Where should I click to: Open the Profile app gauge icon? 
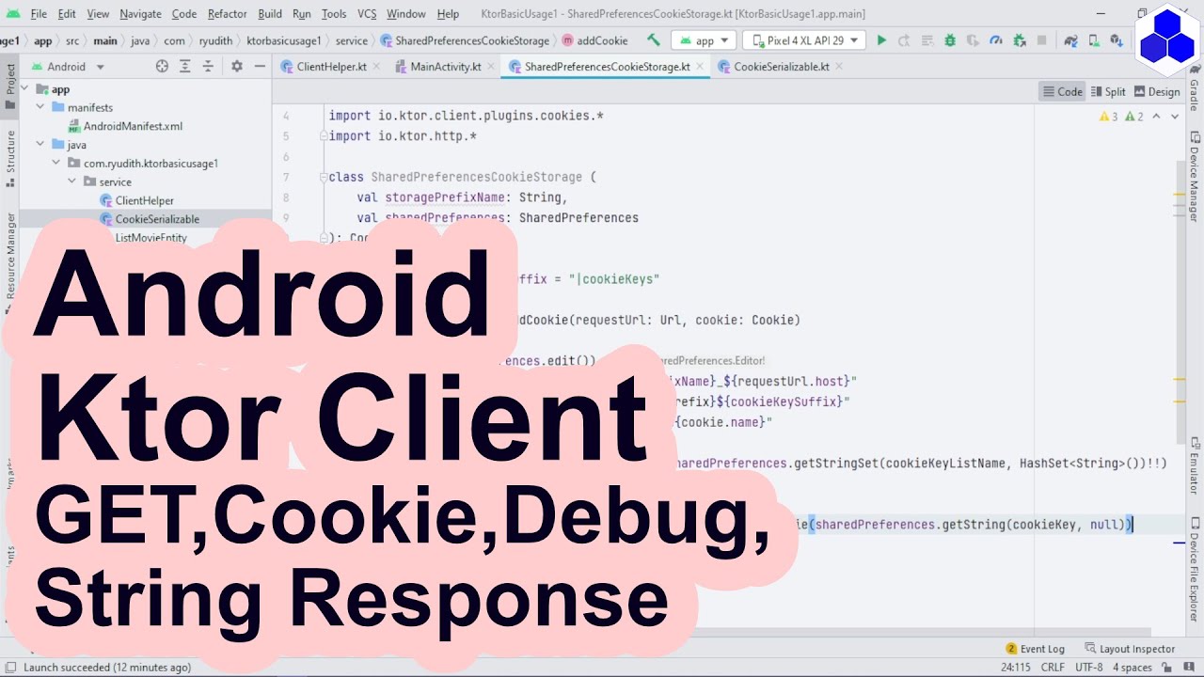(x=996, y=40)
